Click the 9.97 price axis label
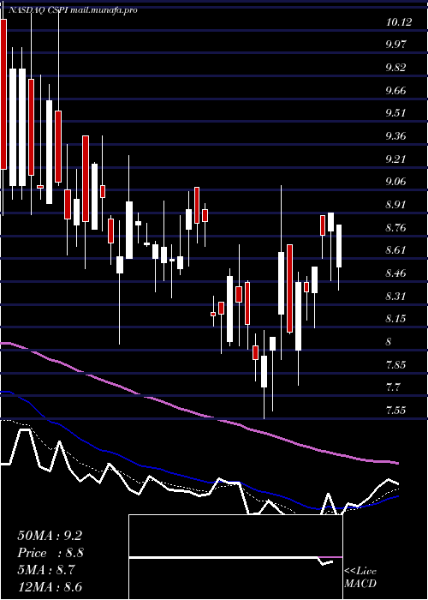The image size is (428, 600). [x=397, y=45]
